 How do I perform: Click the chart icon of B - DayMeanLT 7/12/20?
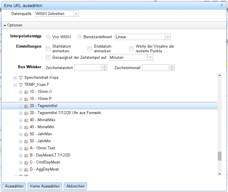click(26, 156)
